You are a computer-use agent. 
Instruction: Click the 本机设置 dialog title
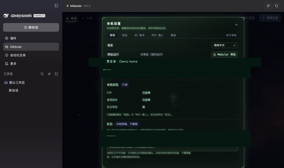click(114, 23)
